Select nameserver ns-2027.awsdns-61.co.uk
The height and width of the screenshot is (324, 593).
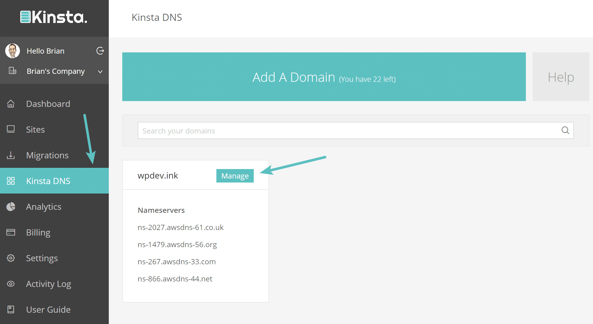[x=181, y=228]
